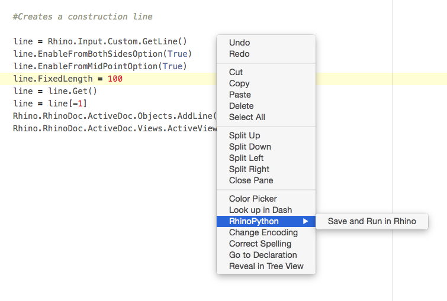Click the code line 'line = line.Get()'

(55, 91)
